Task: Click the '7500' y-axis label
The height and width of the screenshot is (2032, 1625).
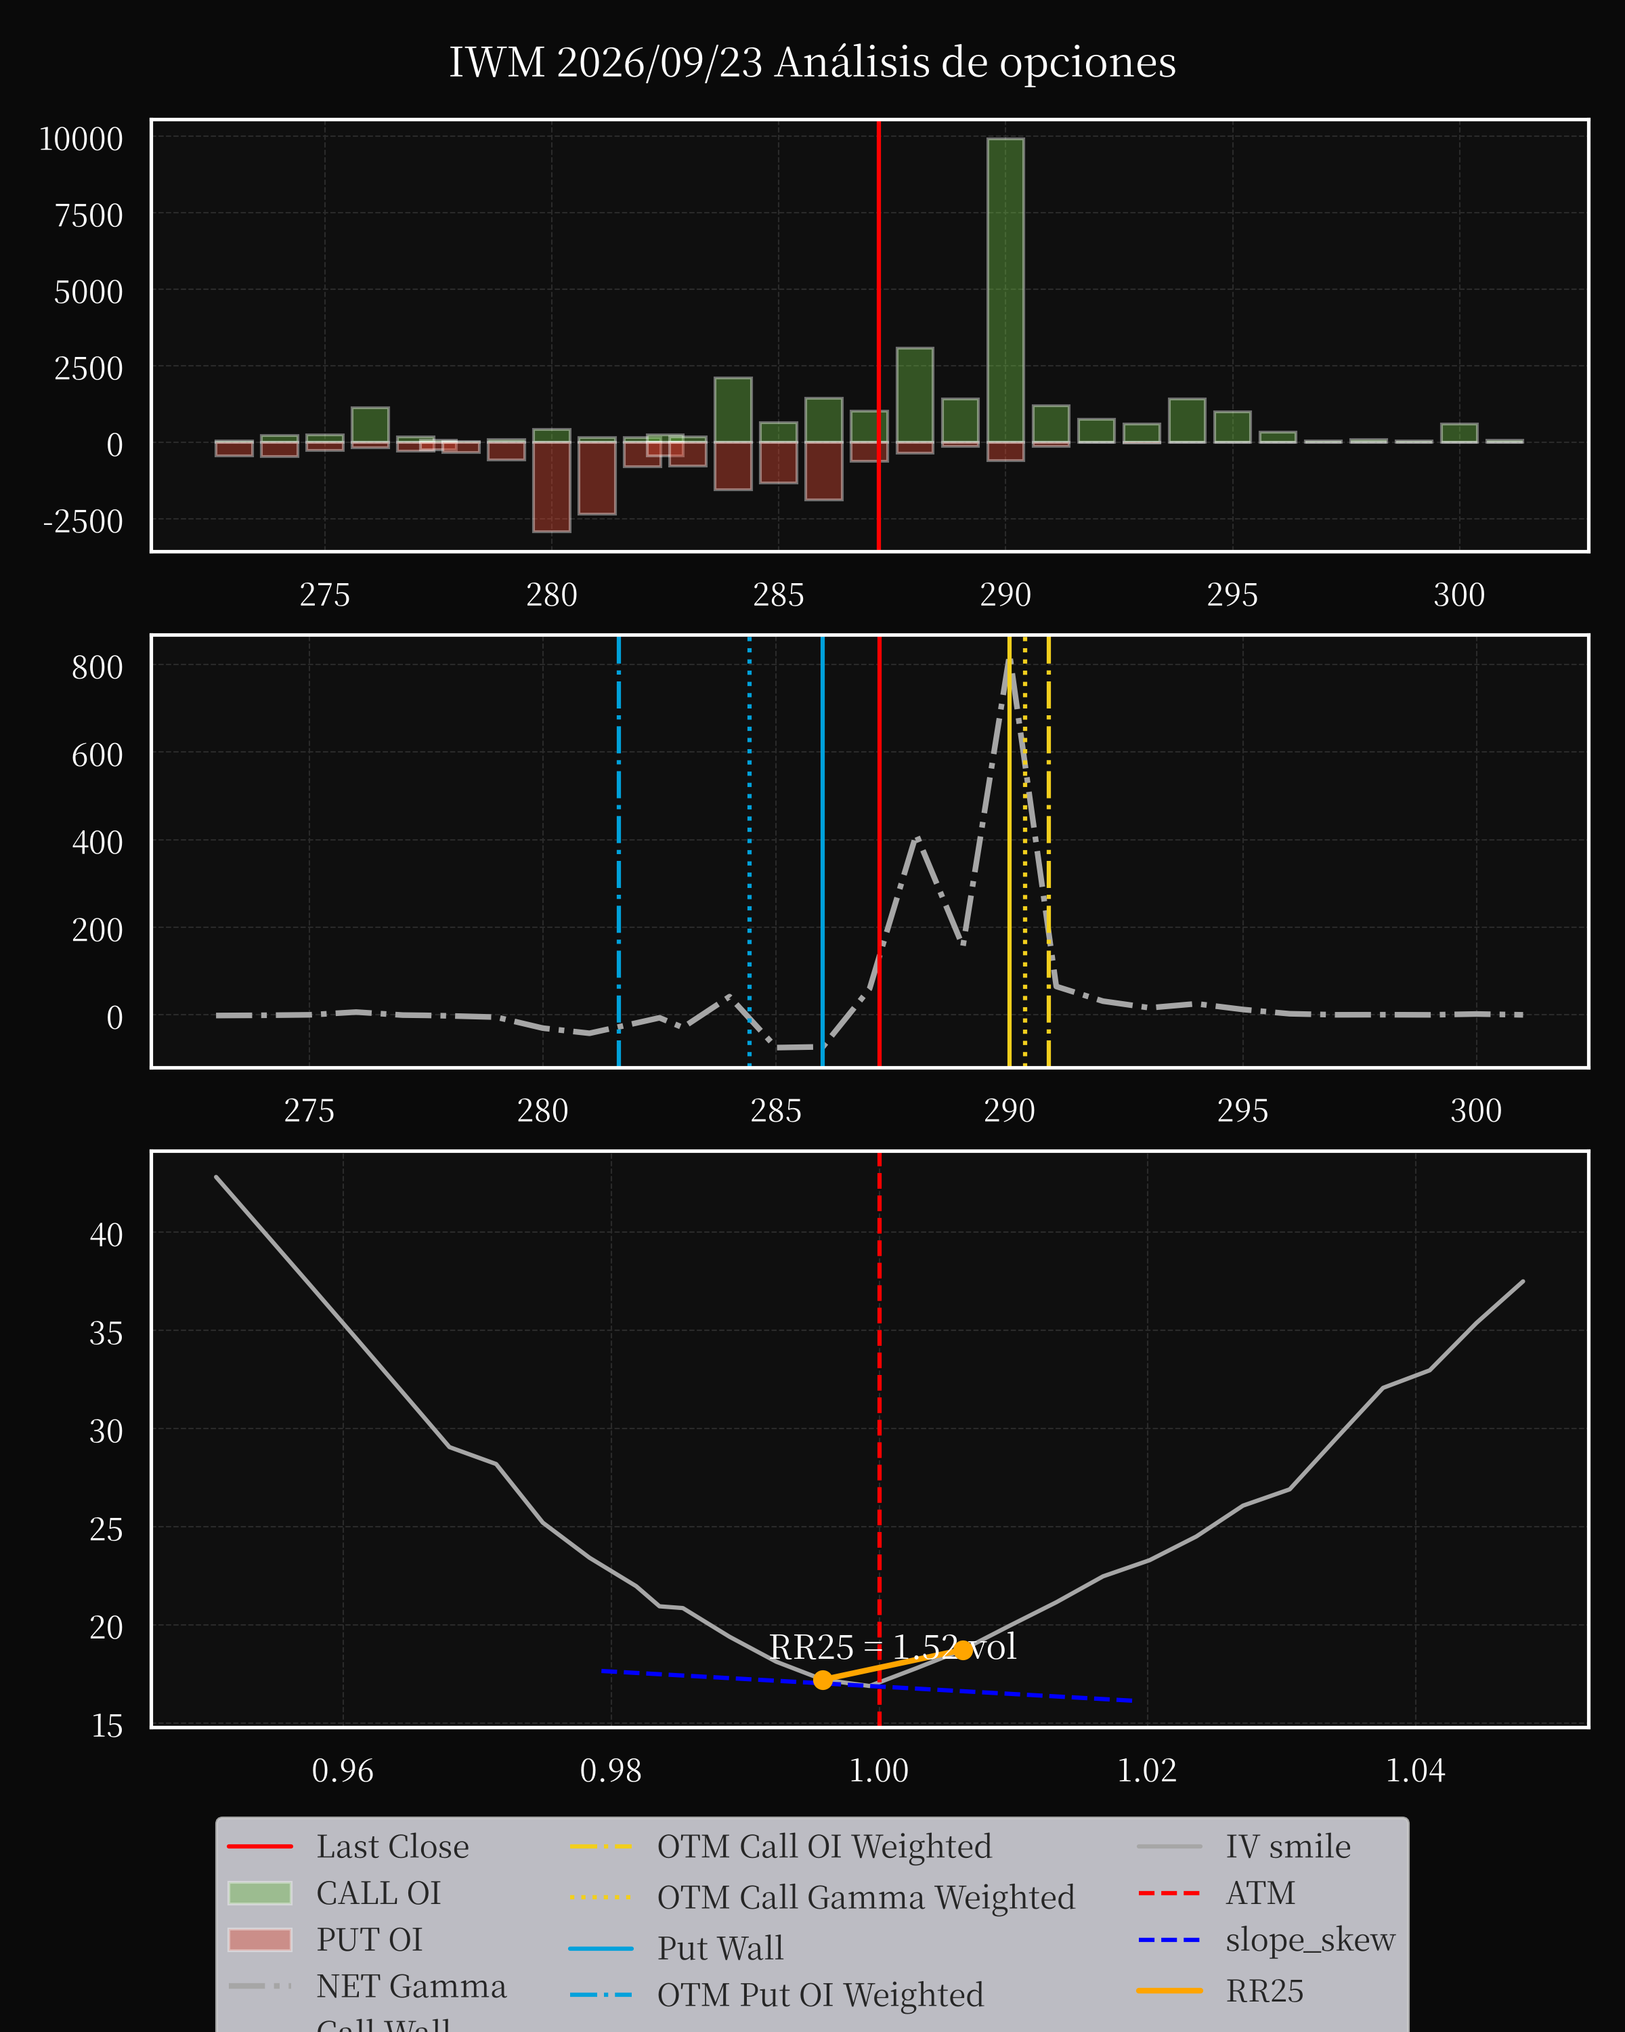Action: coord(89,215)
